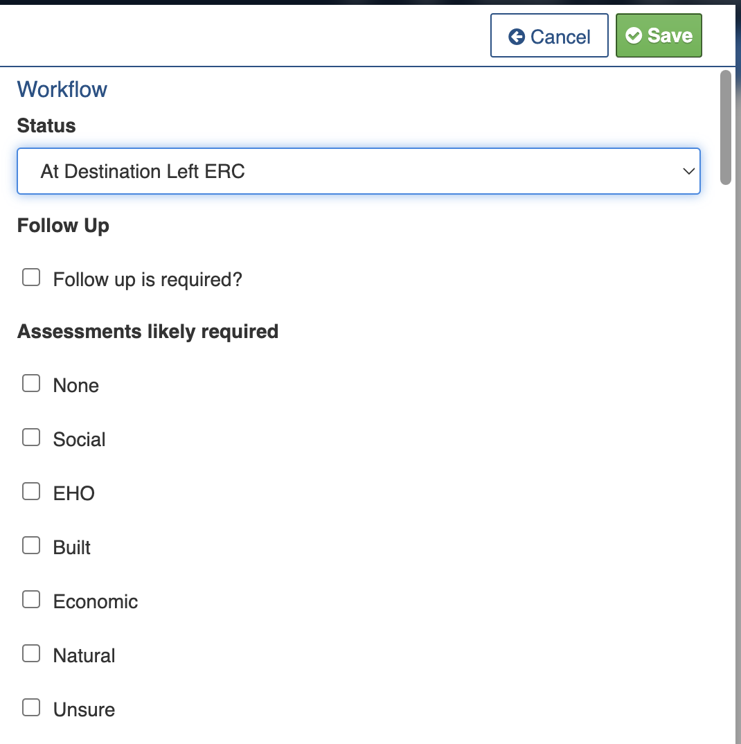Select the EHO assessment checkbox
Viewport: 741px width, 744px height.
(31, 492)
